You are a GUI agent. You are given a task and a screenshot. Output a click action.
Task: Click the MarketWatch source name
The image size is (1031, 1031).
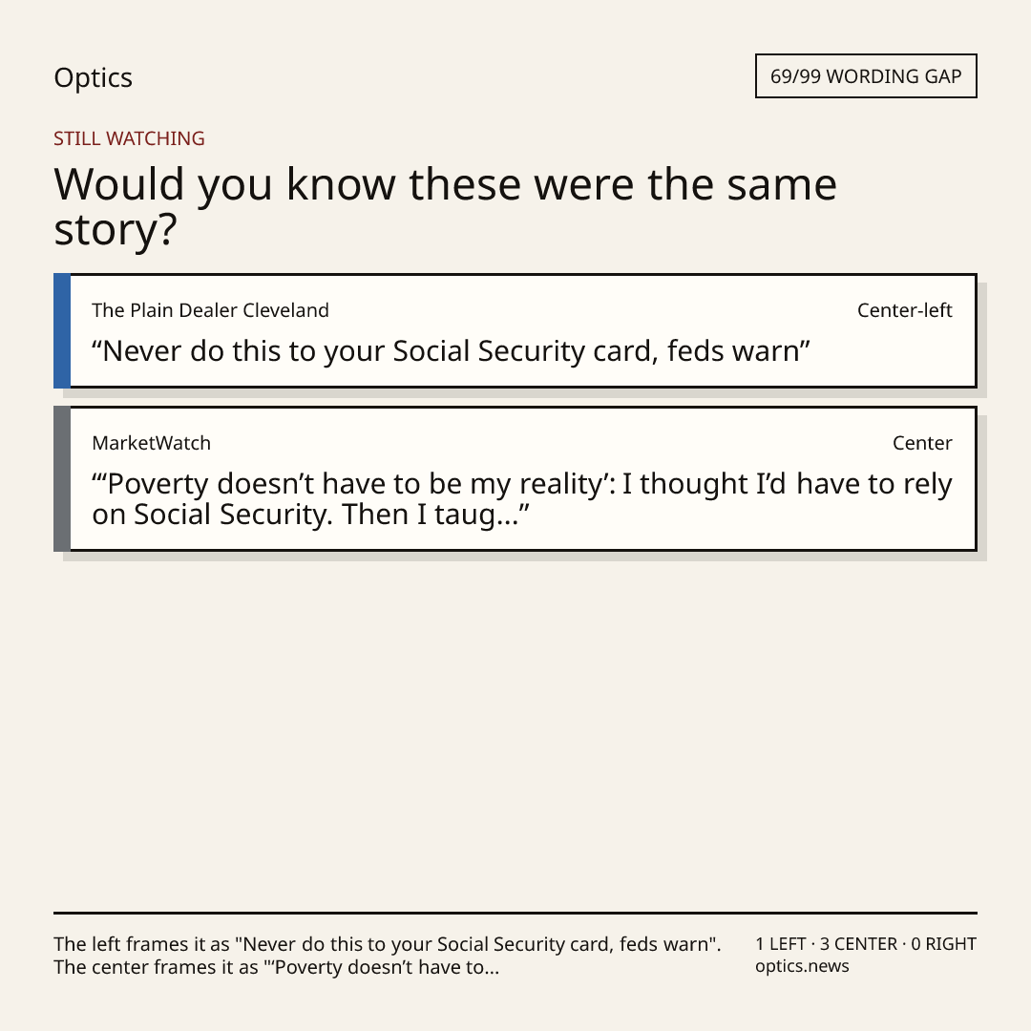click(151, 443)
